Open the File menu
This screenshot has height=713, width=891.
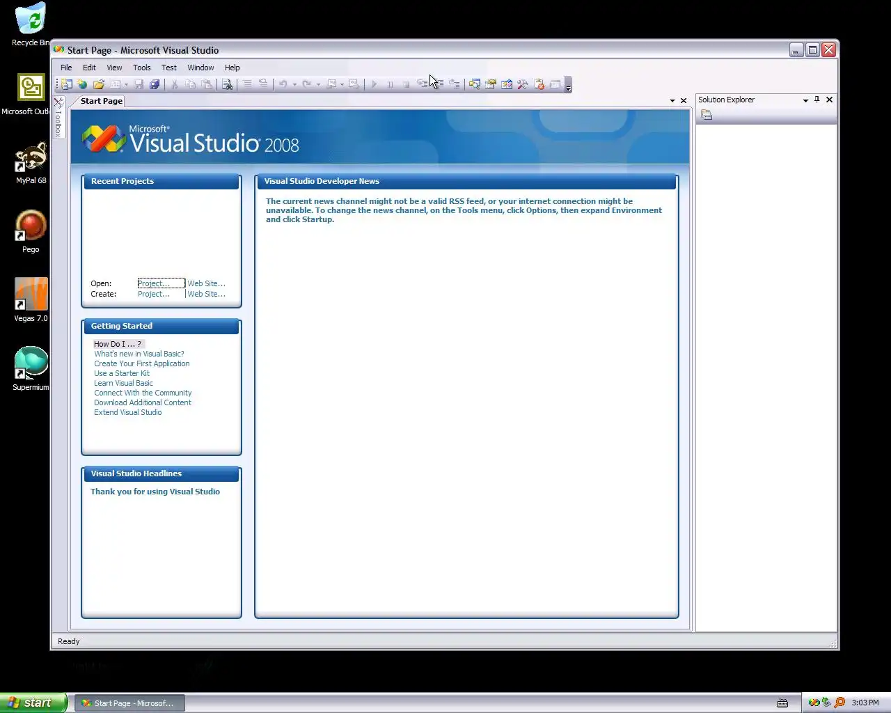click(66, 68)
